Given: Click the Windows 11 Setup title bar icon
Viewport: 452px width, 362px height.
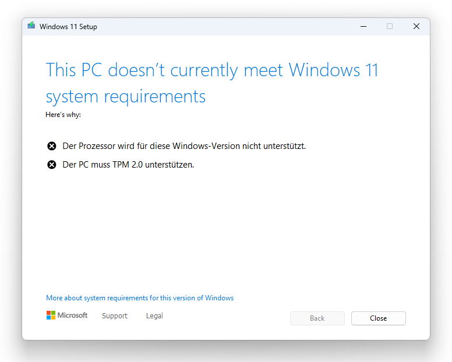Looking at the screenshot, I should pyautogui.click(x=31, y=26).
